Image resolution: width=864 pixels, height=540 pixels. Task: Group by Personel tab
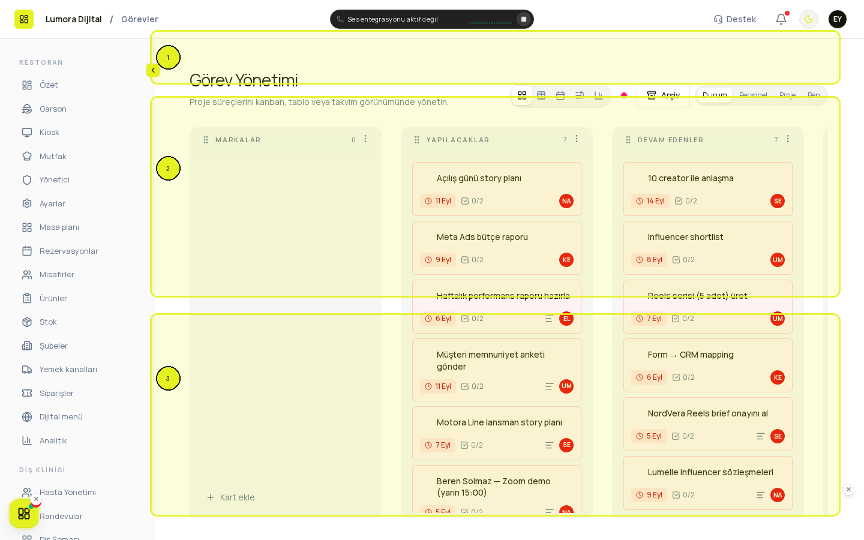point(753,95)
